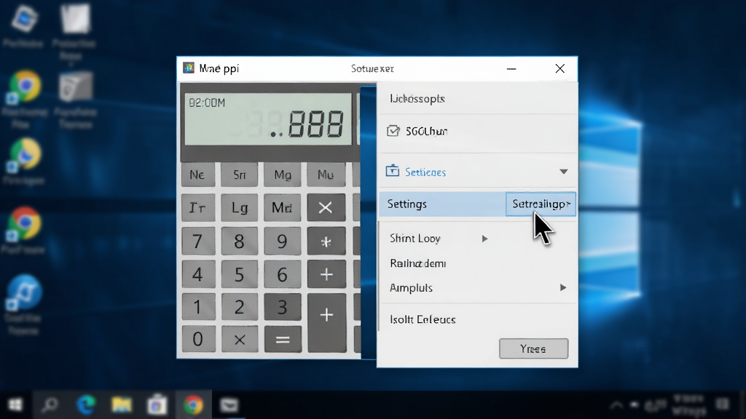
Task: Click the Shint Looy menu item text
Action: [x=415, y=239]
